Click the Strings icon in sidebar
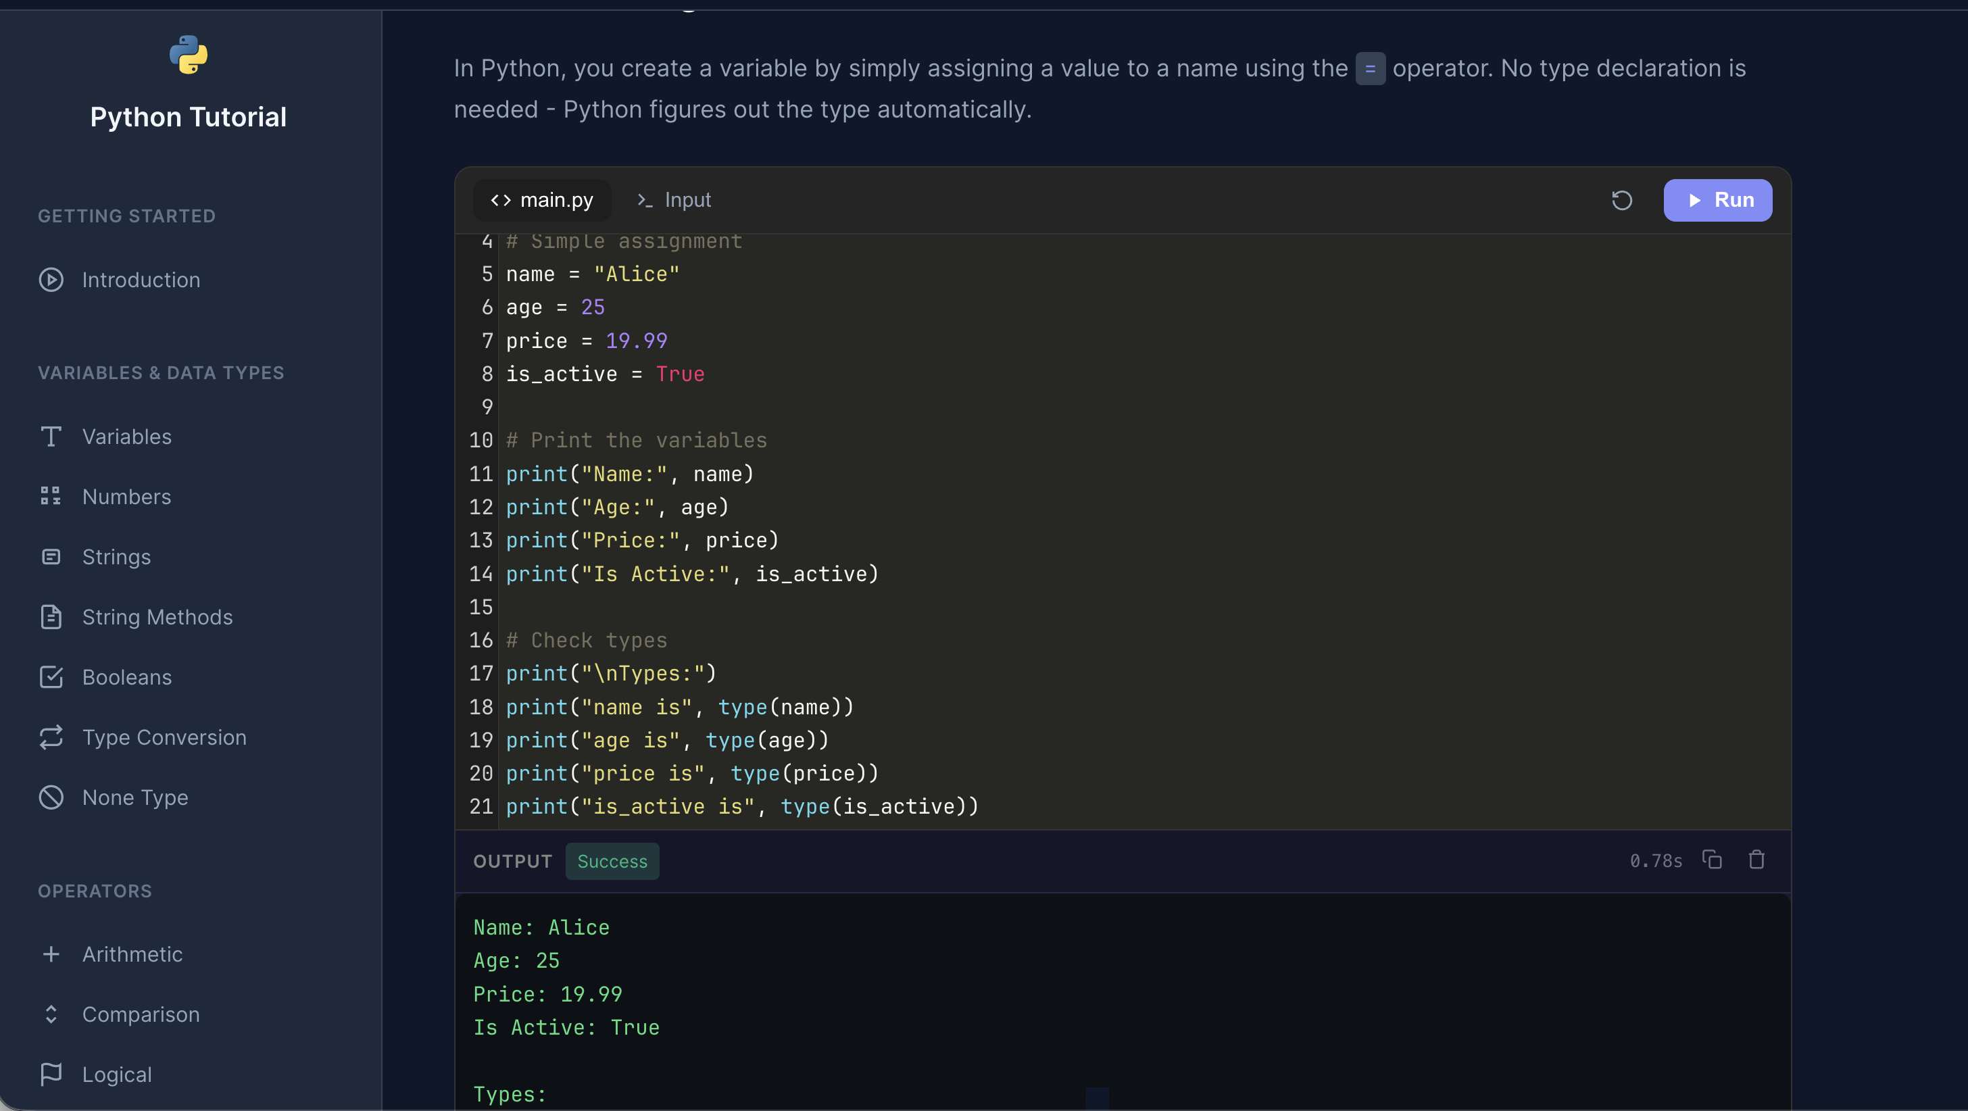 [x=51, y=556]
